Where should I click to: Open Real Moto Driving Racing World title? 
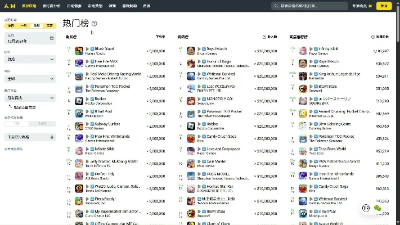click(x=115, y=74)
